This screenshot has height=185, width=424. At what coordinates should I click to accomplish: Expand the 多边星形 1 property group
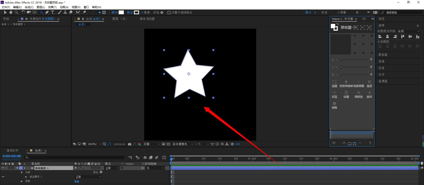(26, 177)
